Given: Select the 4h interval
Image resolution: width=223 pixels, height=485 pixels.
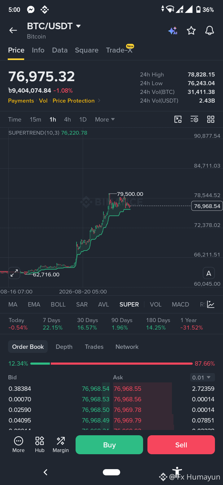Looking at the screenshot, I should pyautogui.click(x=68, y=119).
